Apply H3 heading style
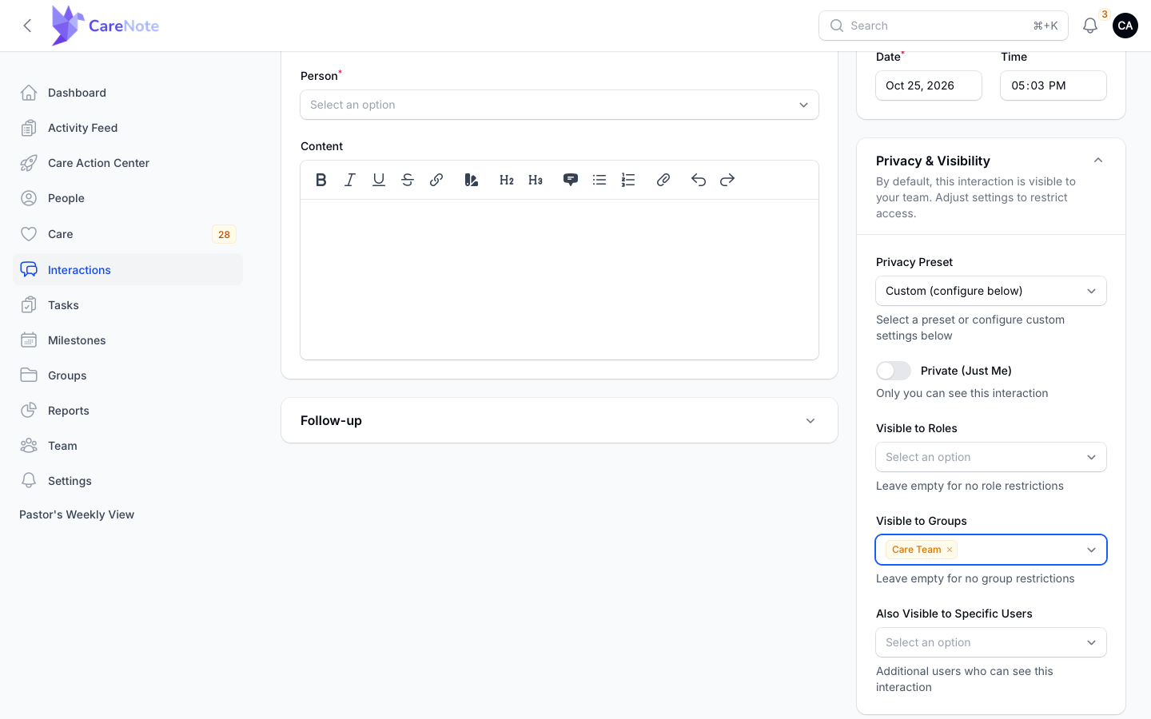Screen dimensions: 1151x719 point(536,180)
